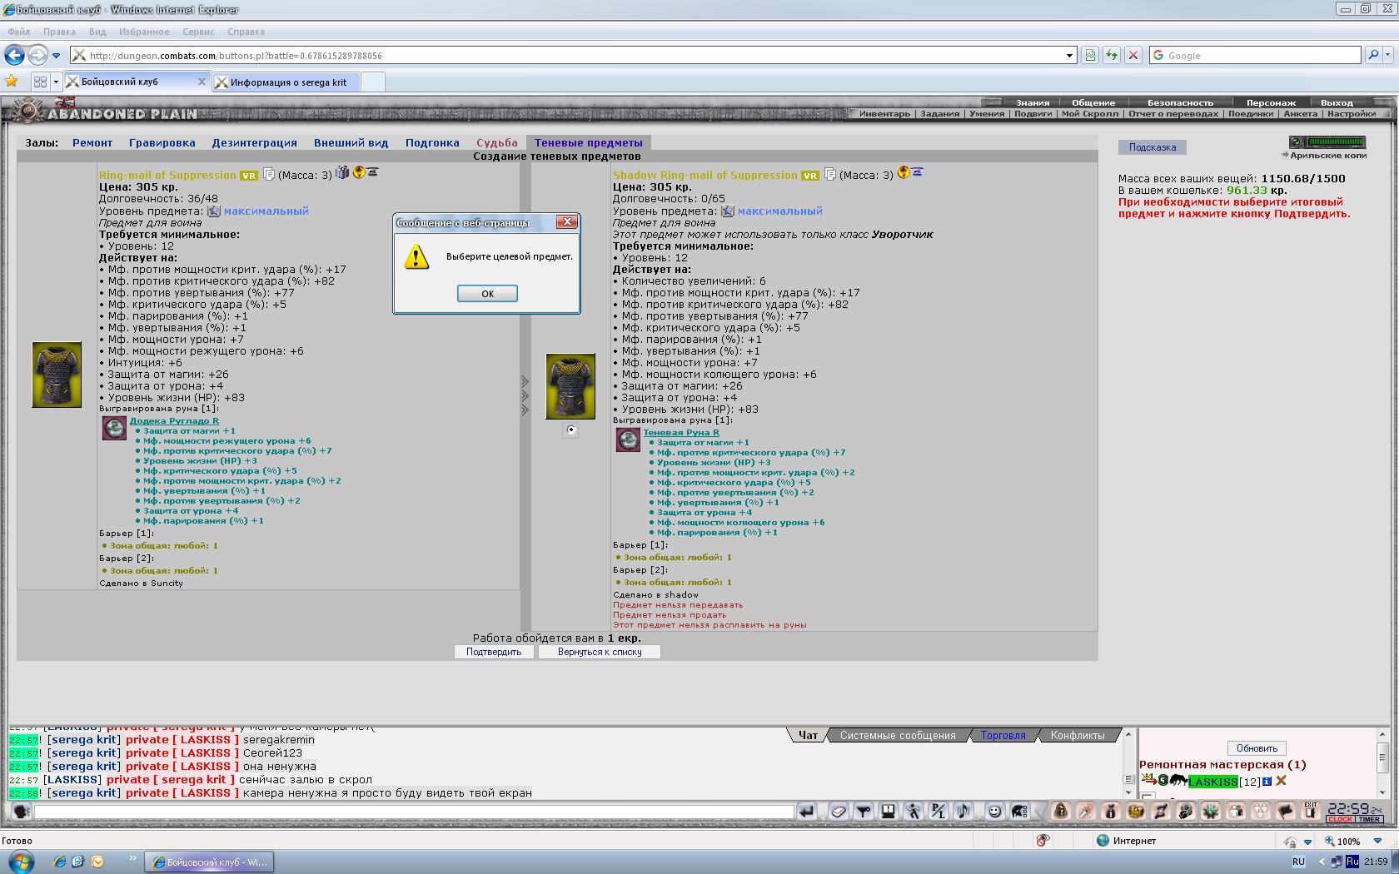Click the speech bubble icon left of chat input
This screenshot has height=874, width=1399.
pos(22,811)
